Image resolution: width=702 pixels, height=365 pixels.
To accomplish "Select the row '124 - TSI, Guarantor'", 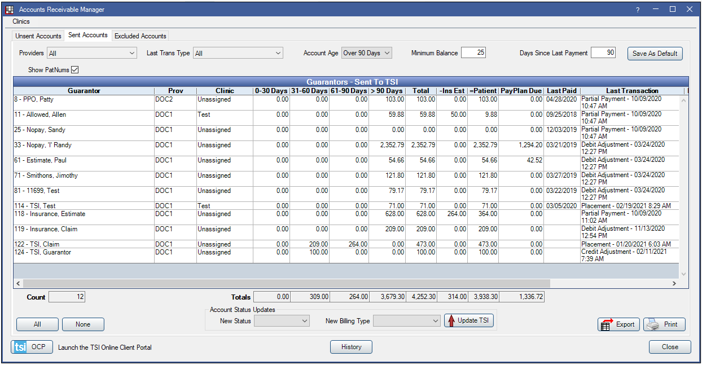I will [x=347, y=256].
